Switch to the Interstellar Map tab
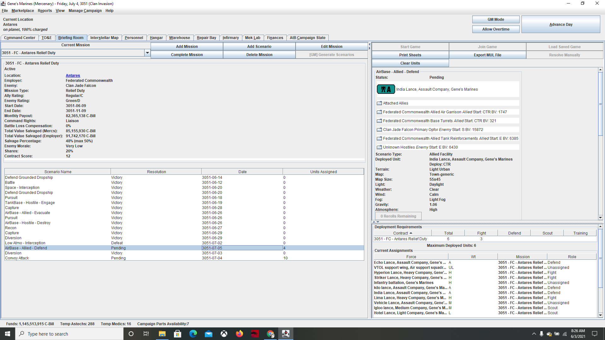This screenshot has width=605, height=340. click(104, 38)
